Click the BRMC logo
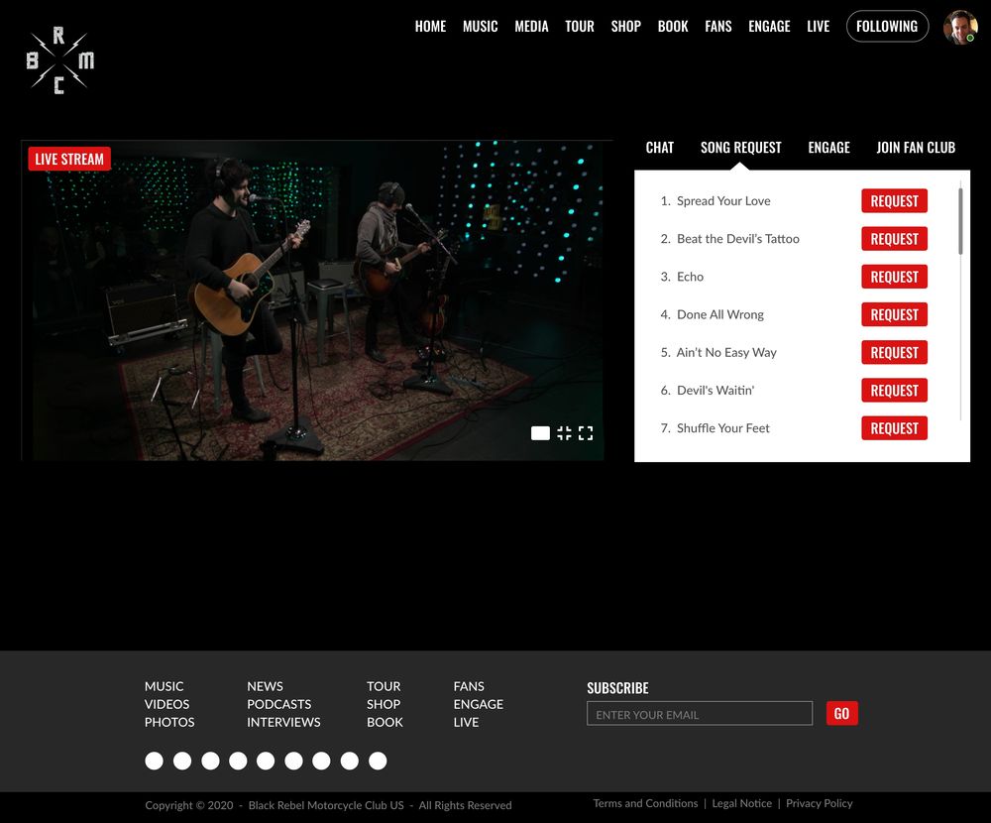Image resolution: width=991 pixels, height=823 pixels. click(x=60, y=60)
